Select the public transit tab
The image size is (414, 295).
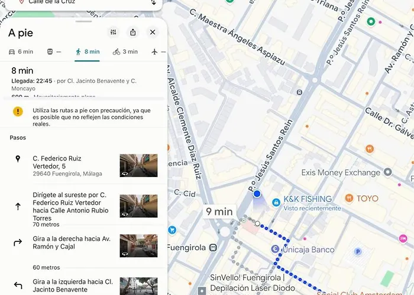click(x=54, y=52)
